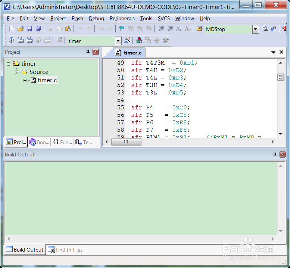Click the Manage Multi-Project Workspace icon
290x268 pixels.
[x=148, y=40]
